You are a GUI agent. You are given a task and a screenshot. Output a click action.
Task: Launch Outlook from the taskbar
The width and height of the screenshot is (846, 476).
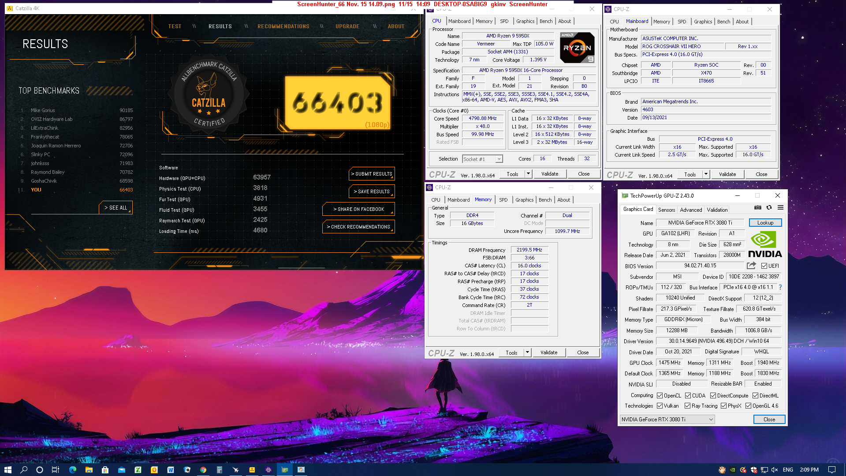pos(154,470)
